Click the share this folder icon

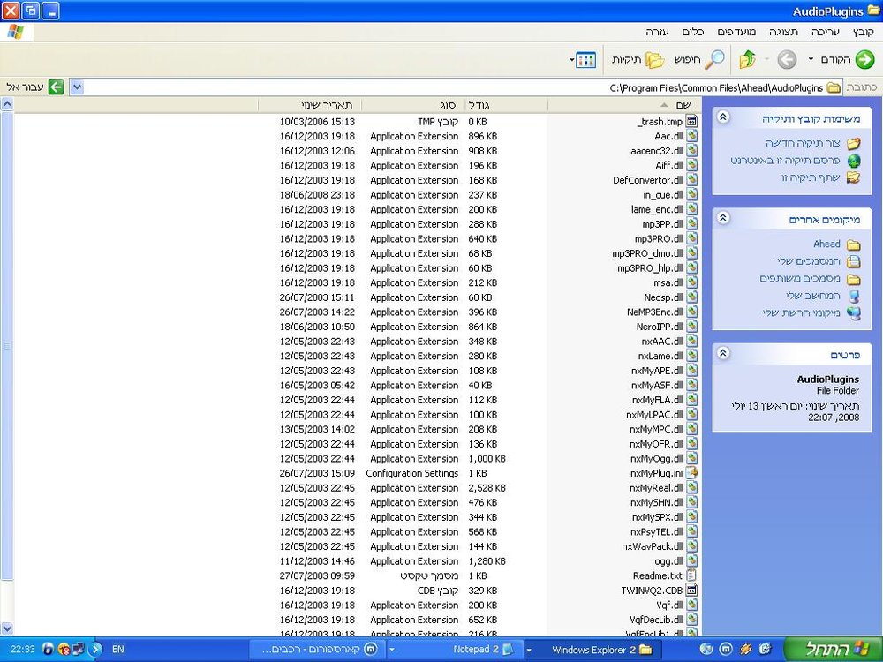(854, 178)
